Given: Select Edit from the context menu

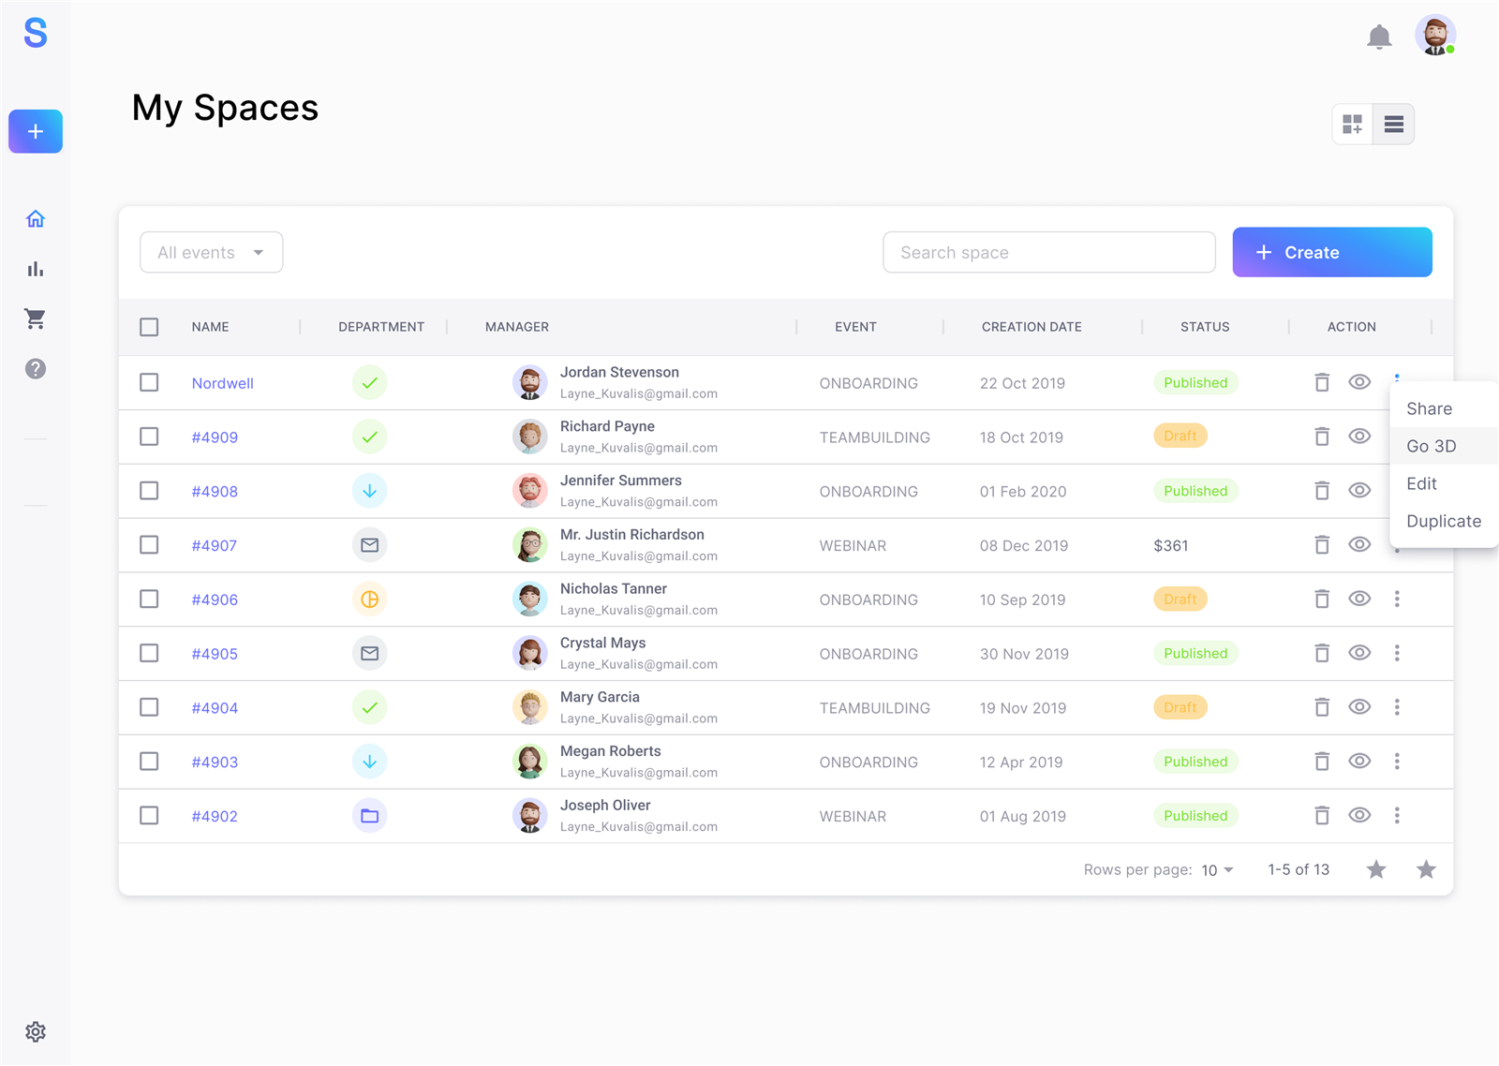Looking at the screenshot, I should coord(1444,483).
